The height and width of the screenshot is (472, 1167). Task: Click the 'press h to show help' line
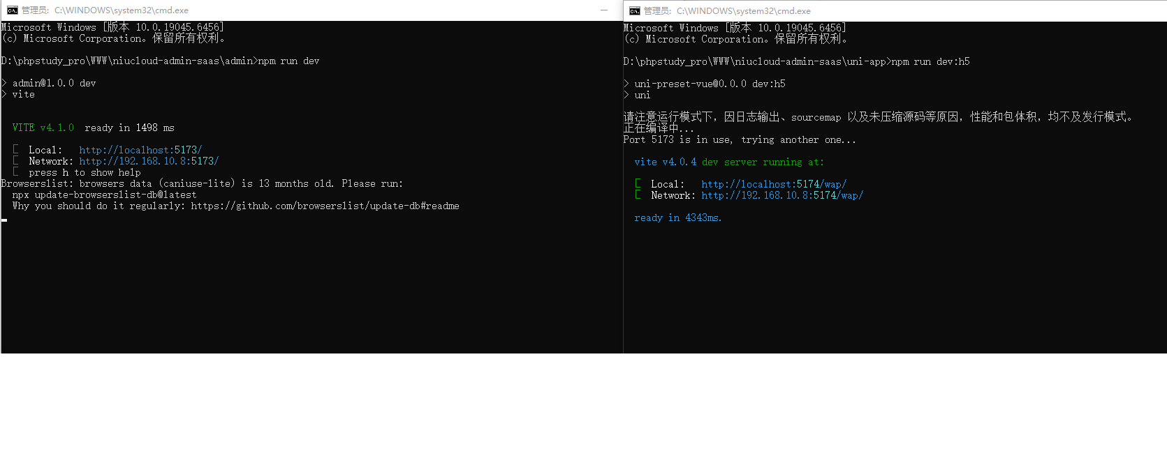click(85, 172)
